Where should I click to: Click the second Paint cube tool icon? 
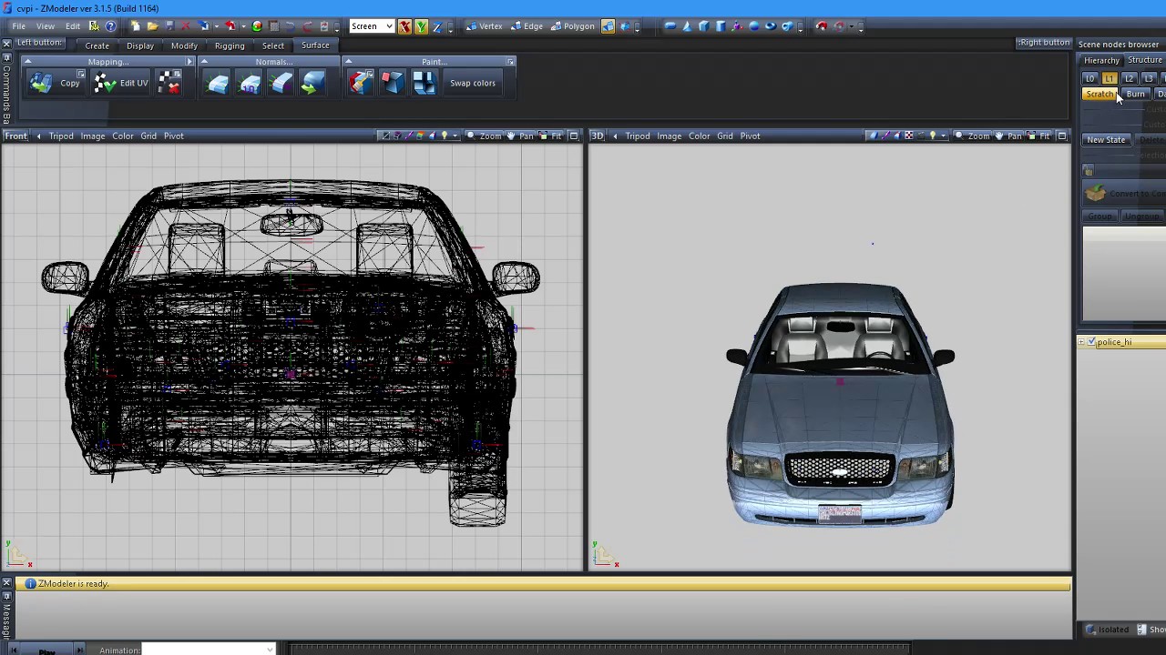click(392, 83)
